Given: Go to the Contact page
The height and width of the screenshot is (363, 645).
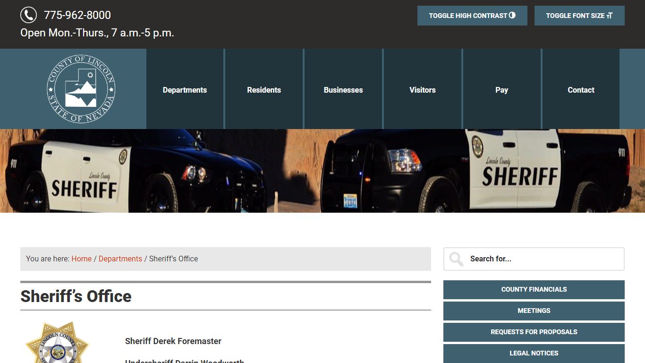Looking at the screenshot, I should [x=581, y=90].
